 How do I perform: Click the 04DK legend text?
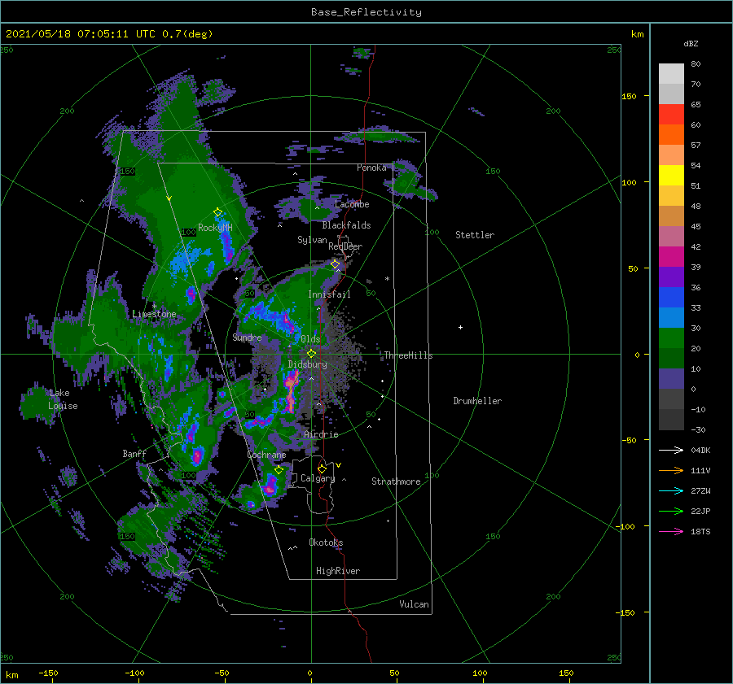[x=700, y=450]
